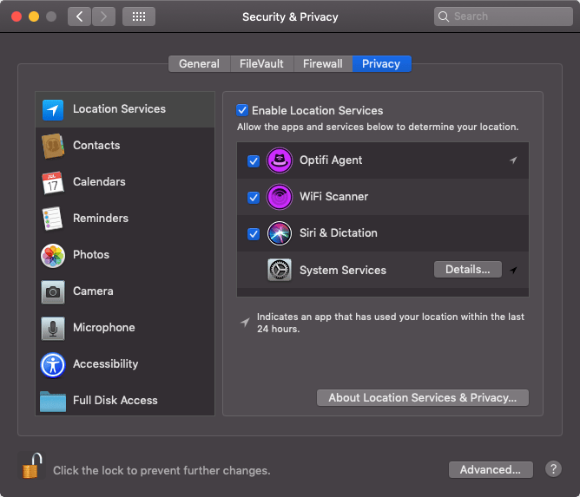The image size is (580, 497).
Task: Open the Advanced settings button
Action: click(491, 469)
